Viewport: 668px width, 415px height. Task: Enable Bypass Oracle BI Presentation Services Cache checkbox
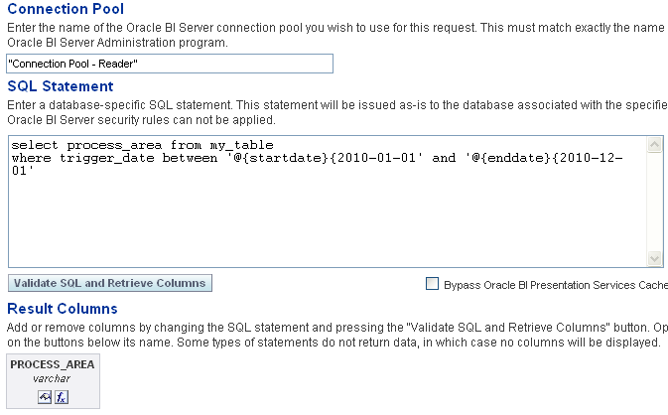[x=432, y=284]
